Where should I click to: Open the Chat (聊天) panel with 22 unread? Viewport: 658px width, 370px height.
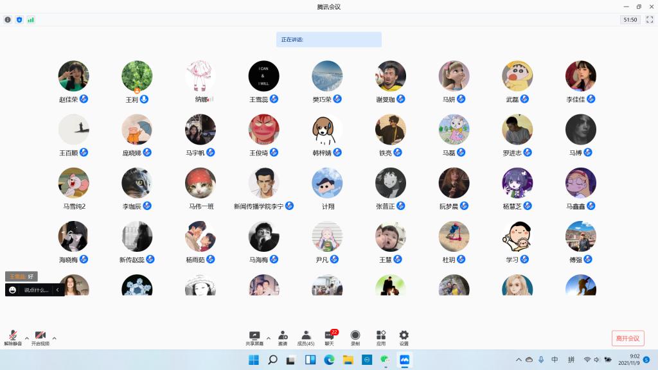coord(330,337)
